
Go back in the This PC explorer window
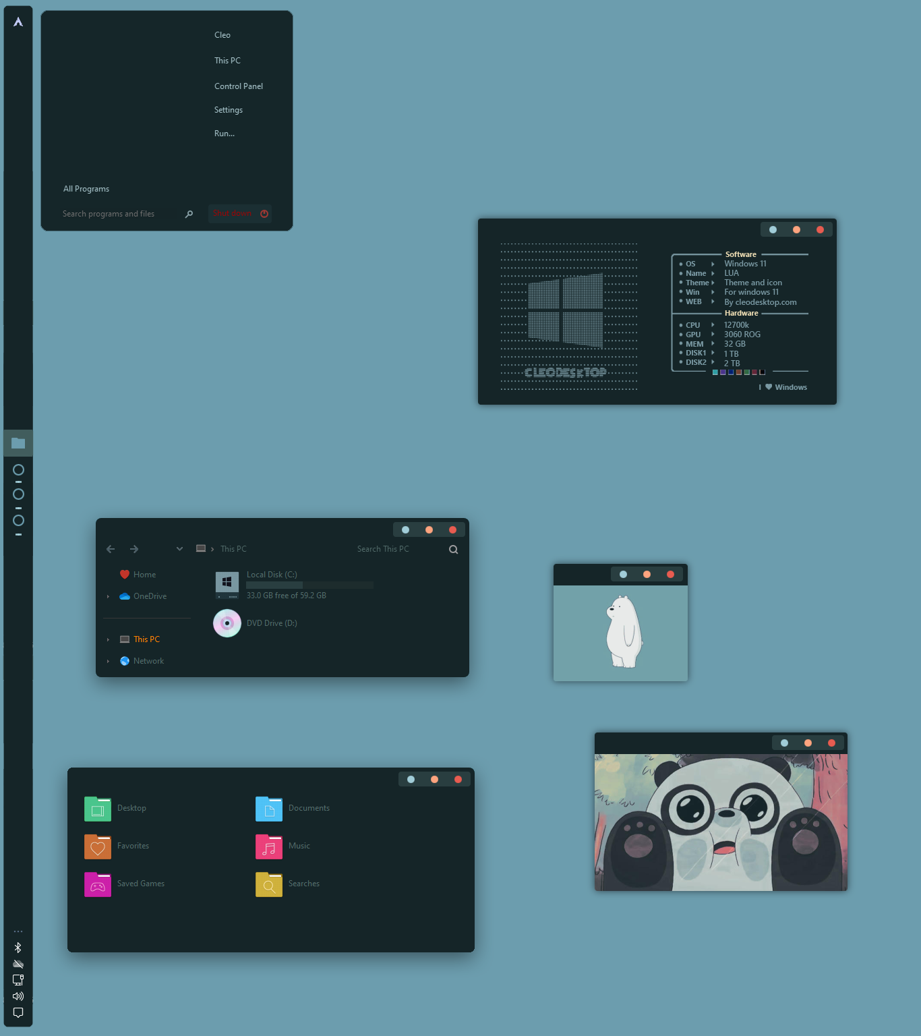pyautogui.click(x=111, y=549)
